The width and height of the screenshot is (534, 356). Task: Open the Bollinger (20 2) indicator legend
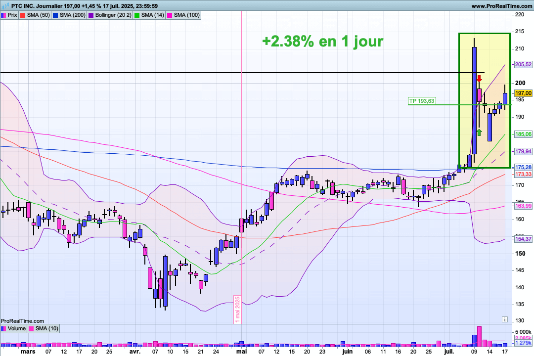tap(110, 15)
